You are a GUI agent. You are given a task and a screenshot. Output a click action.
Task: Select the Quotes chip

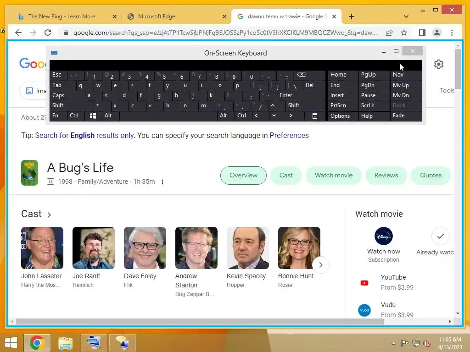tap(431, 176)
